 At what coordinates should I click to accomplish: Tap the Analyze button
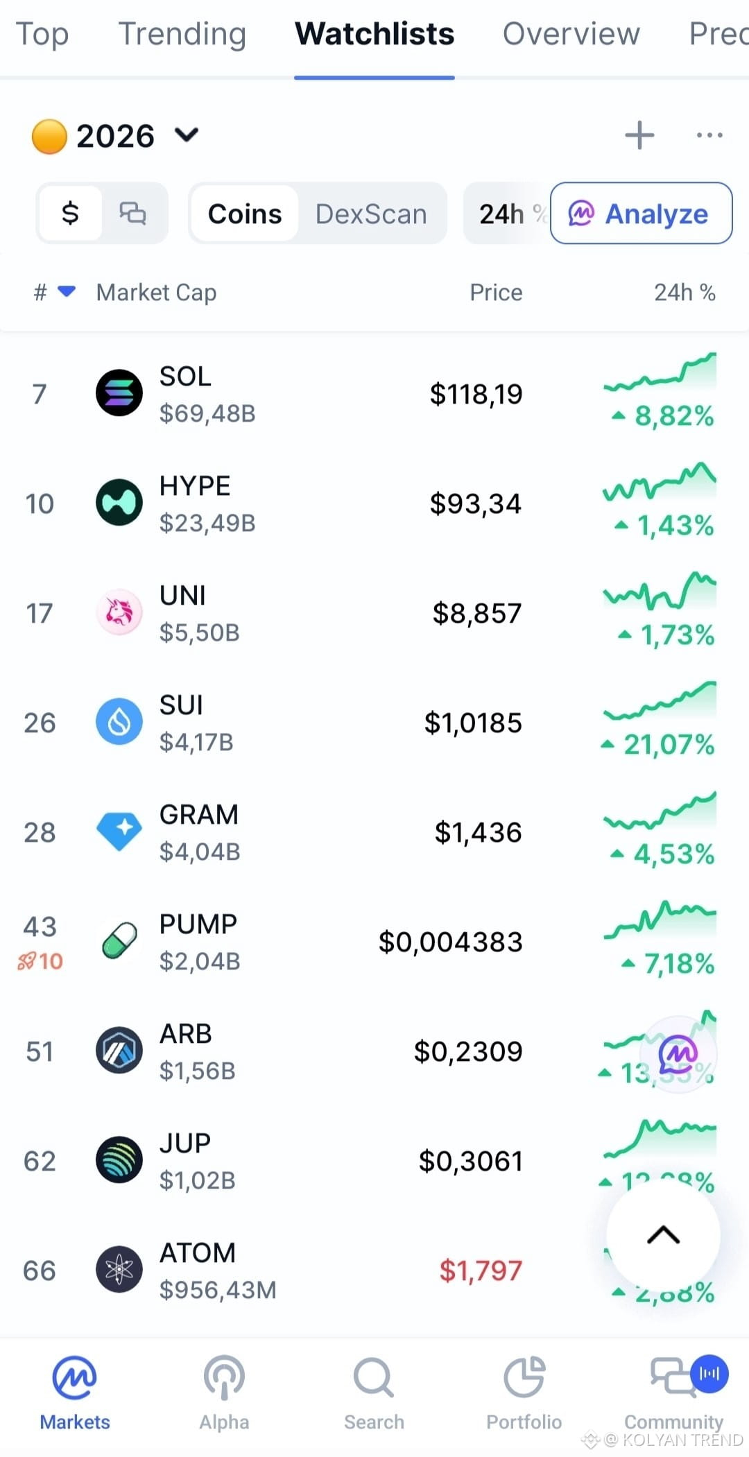[x=642, y=214]
